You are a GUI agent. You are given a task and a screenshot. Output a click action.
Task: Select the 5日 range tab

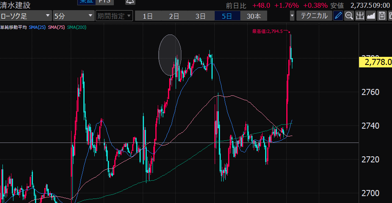coord(227,16)
